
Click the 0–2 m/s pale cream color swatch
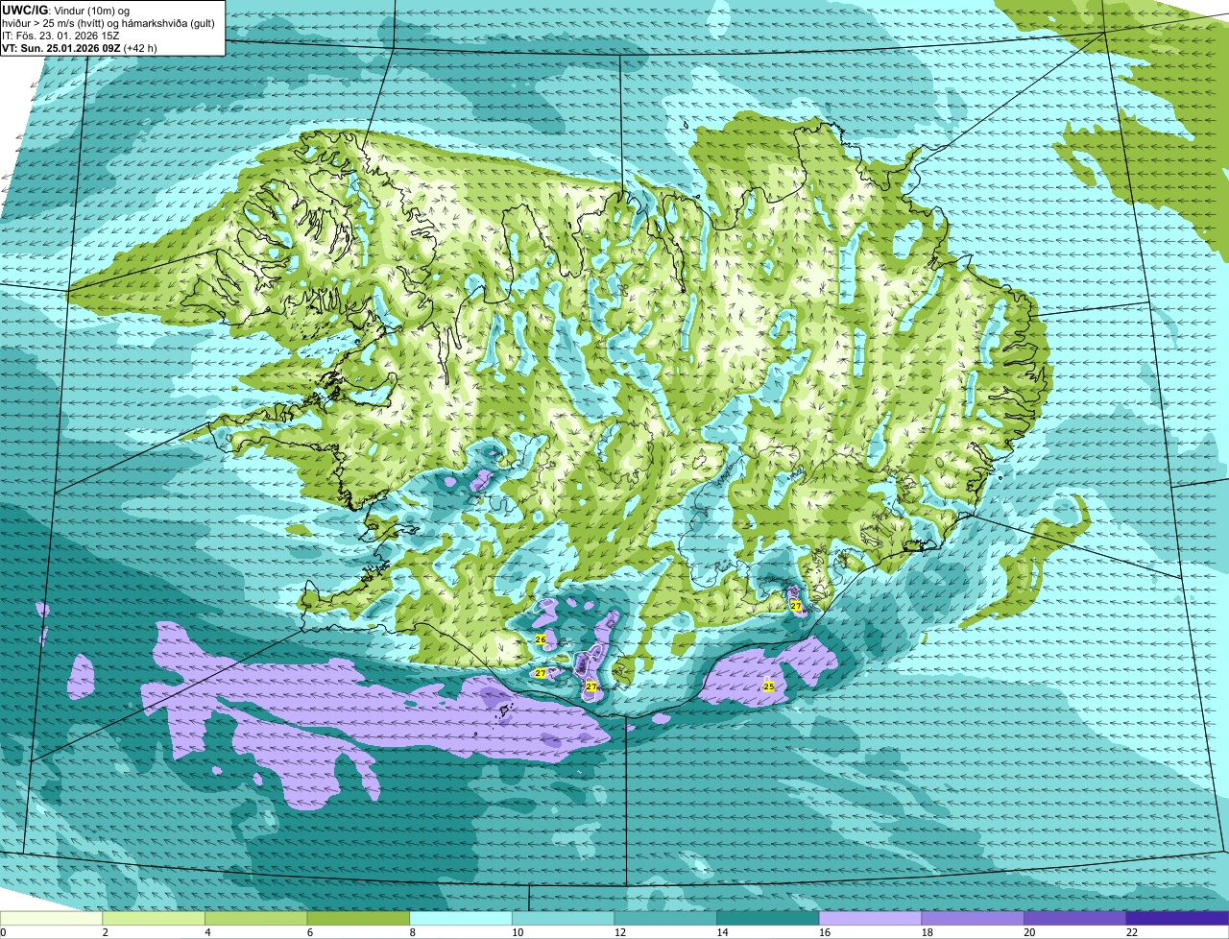click(51, 918)
